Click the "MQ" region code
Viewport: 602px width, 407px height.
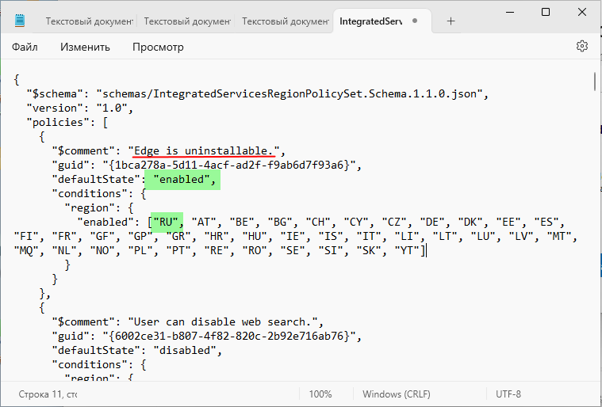[26, 251]
